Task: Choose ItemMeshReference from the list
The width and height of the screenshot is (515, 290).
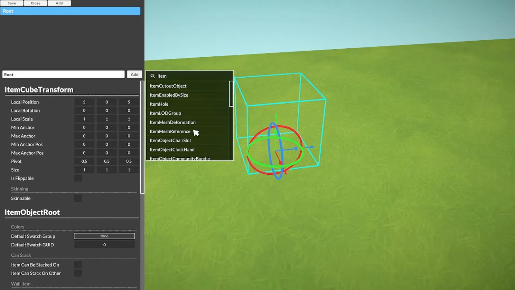Action: click(170, 131)
